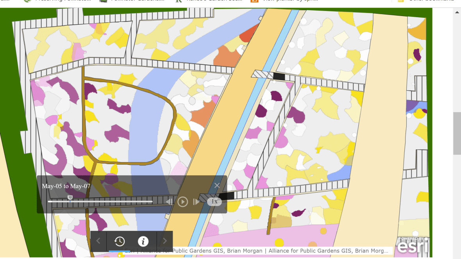Close the time slider panel
Viewport: 461px width, 259px height.
pos(217,186)
